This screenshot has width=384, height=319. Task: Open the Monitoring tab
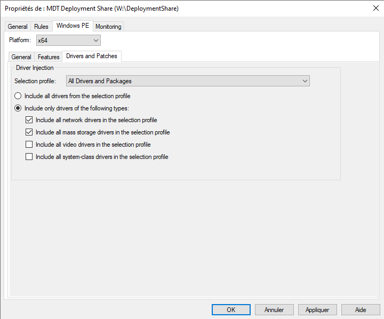pos(108,27)
